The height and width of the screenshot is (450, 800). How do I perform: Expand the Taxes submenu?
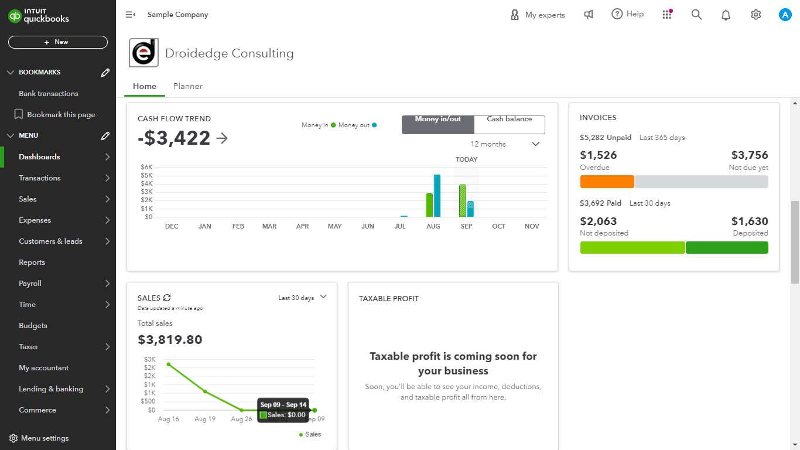[x=107, y=347]
